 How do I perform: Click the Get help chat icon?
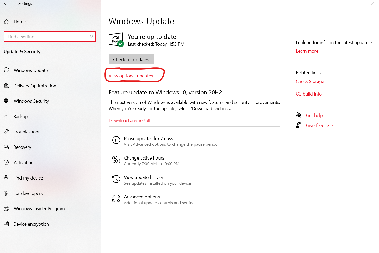(298, 115)
